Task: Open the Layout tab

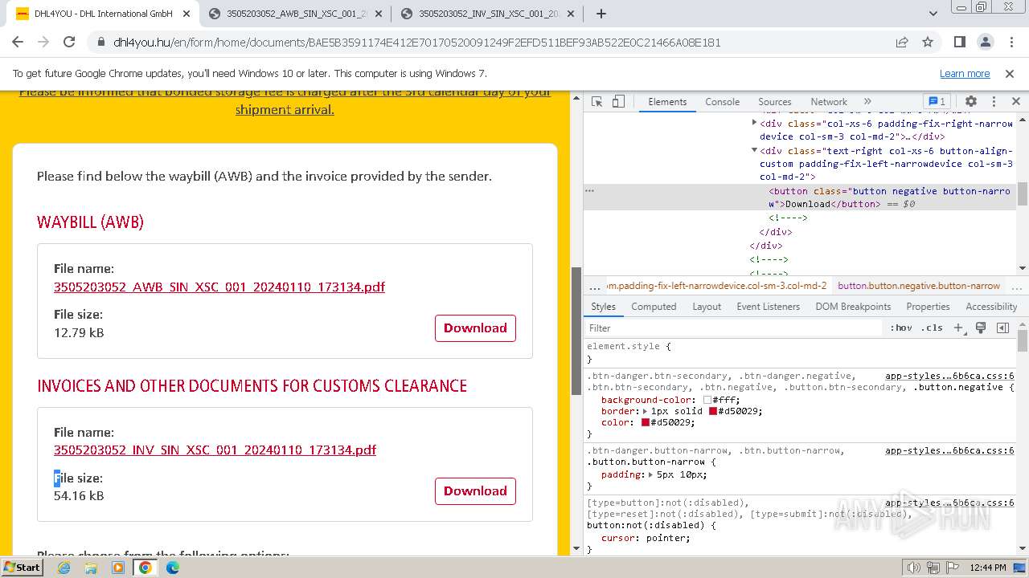Action: point(707,307)
